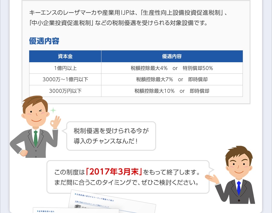Click the speech bubble saying 導入のチャンスなんだ
The height and width of the screenshot is (213, 272).
(111, 136)
